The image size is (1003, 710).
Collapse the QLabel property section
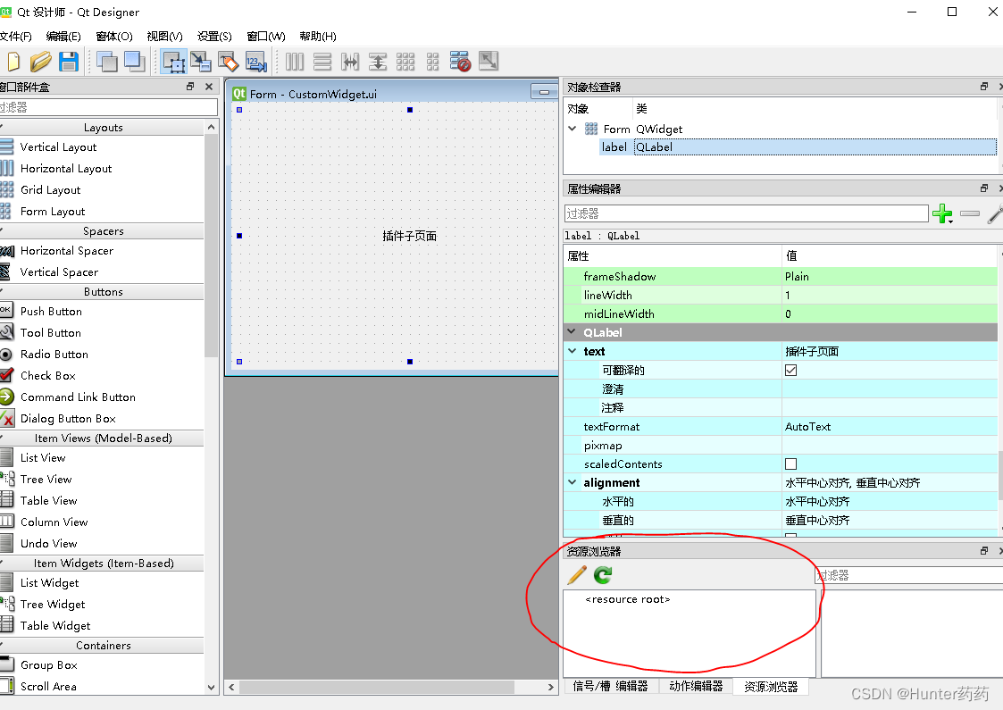coord(572,332)
